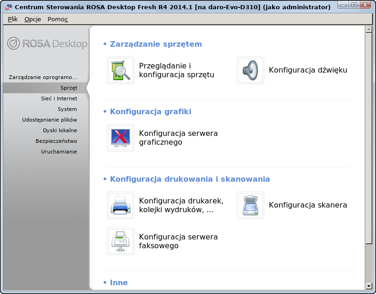Open the scanner configuration icon
This screenshot has width=376, height=294.
pos(250,205)
